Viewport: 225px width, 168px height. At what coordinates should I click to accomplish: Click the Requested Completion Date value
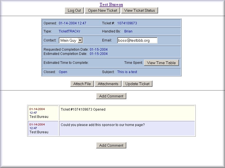[x=98, y=50]
